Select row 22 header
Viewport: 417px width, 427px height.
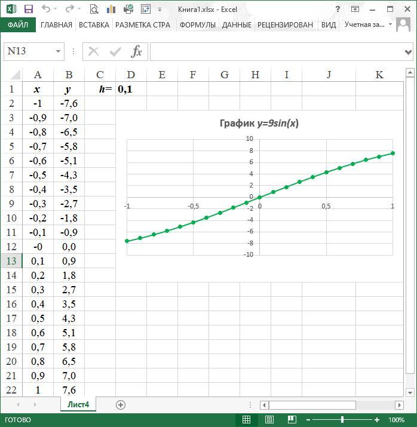[x=11, y=390]
